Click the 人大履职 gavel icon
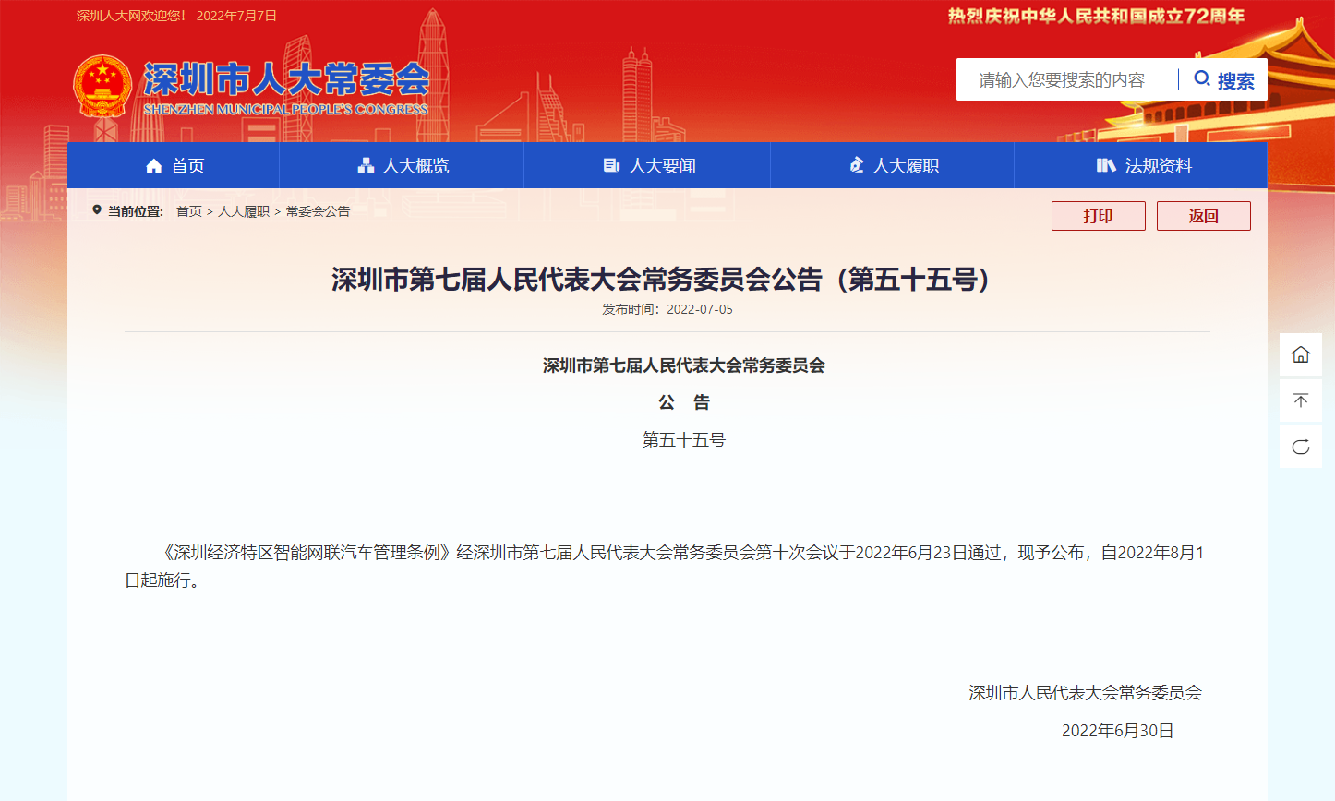Viewport: 1335px width, 801px height. point(857,165)
